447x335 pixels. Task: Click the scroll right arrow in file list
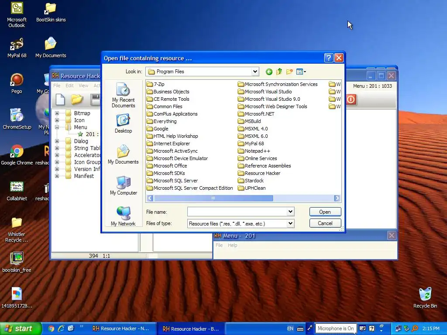coord(337,198)
